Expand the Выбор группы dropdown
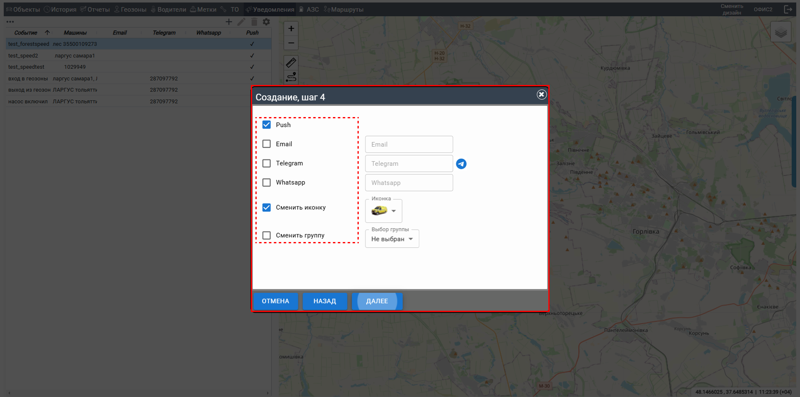Image resolution: width=800 pixels, height=397 pixels. click(x=392, y=239)
